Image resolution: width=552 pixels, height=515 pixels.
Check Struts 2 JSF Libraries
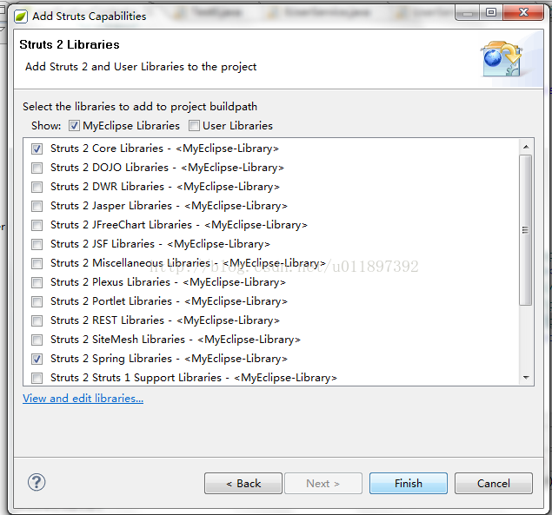37,244
